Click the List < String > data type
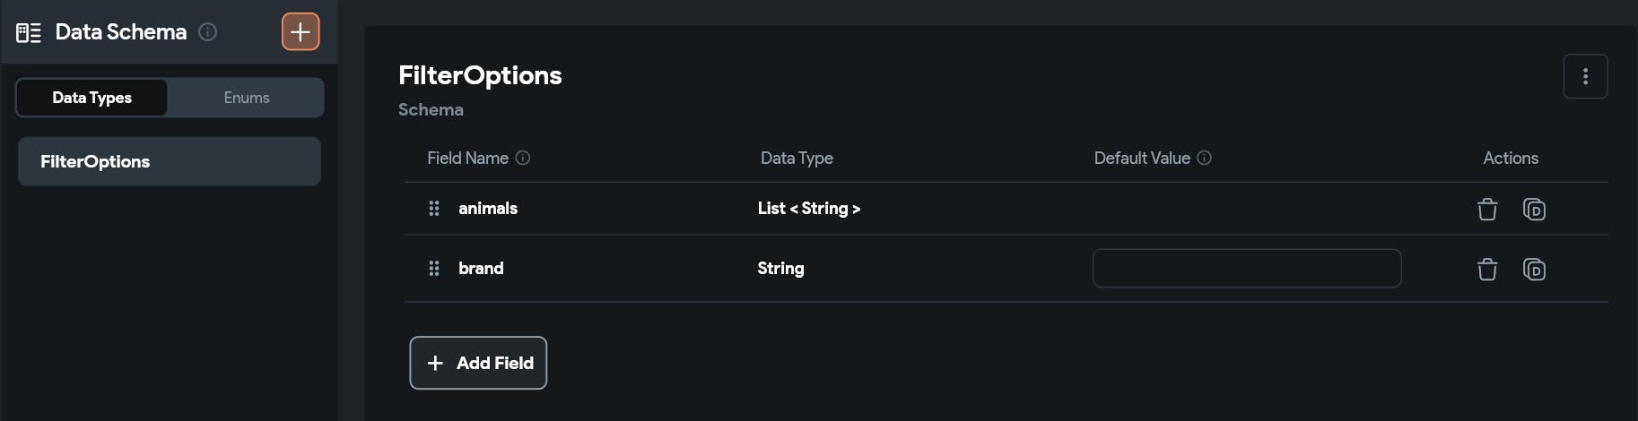Screen dimensions: 1638x421 click(808, 209)
